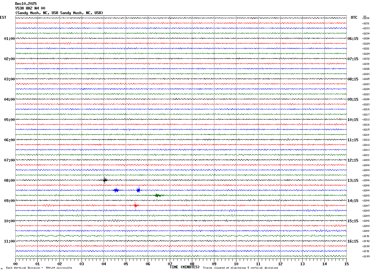Image resolution: width=371 pixels, height=272 pixels.
Task: Click the first blue burst near minute 4.5
Action: 116,190
